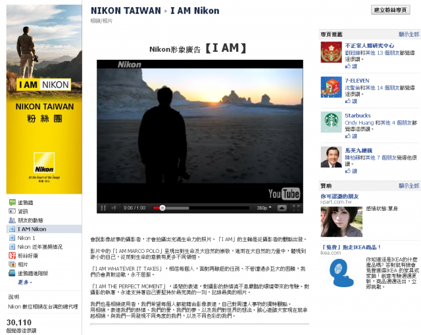Image resolution: width=421 pixels, height=335 pixels.
Task: Click the video expand-size button
Action: coord(282,208)
